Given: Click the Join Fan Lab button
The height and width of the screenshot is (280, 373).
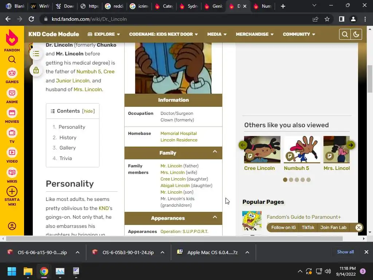Looking at the screenshot, I should [333, 227].
